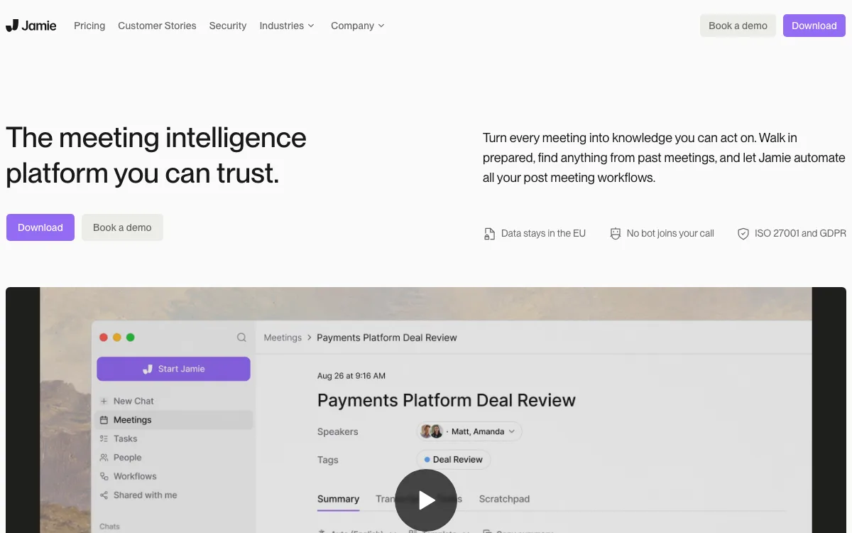
Task: Click the text 'No bot joins your call'
Action: [x=670, y=233]
